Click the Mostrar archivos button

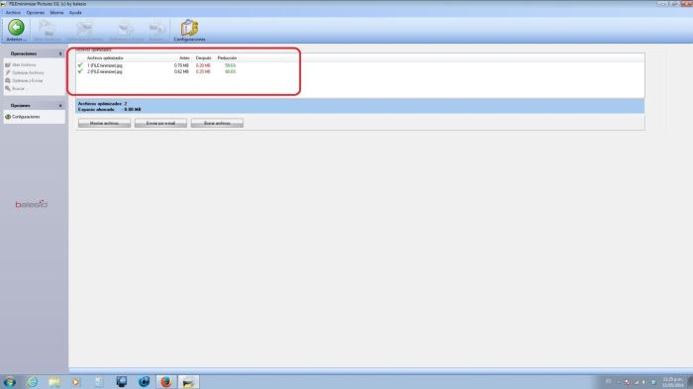click(104, 124)
